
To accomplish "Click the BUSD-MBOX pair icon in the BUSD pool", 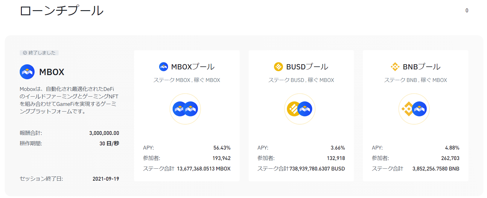I will click(299, 109).
